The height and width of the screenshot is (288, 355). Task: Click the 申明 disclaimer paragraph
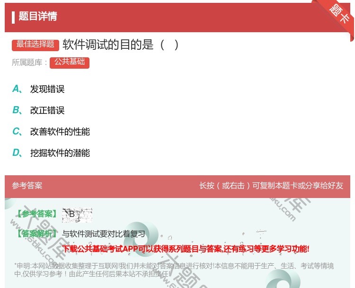(x=174, y=270)
